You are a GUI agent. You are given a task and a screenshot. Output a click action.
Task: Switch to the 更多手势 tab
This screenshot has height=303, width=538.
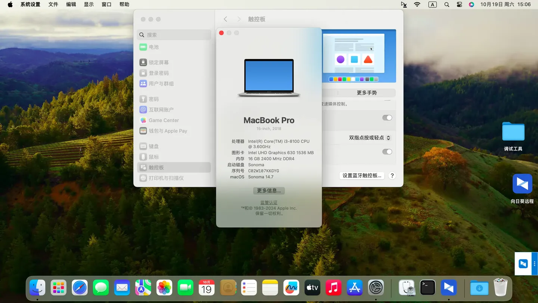[367, 93]
